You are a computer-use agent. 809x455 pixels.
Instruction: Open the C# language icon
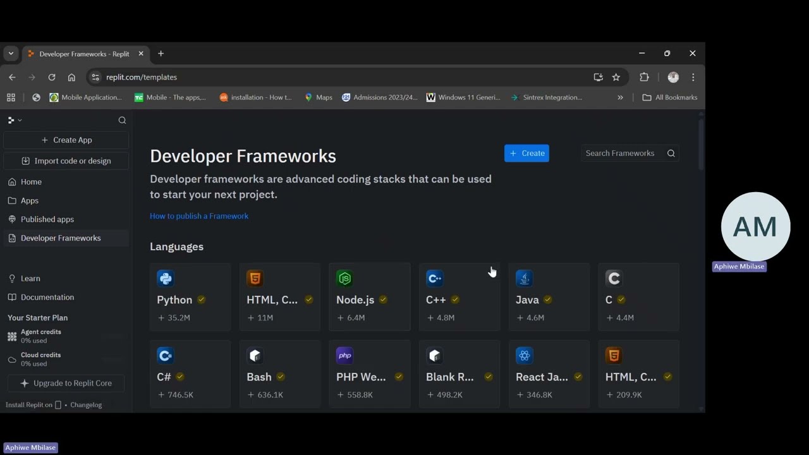coord(165,356)
